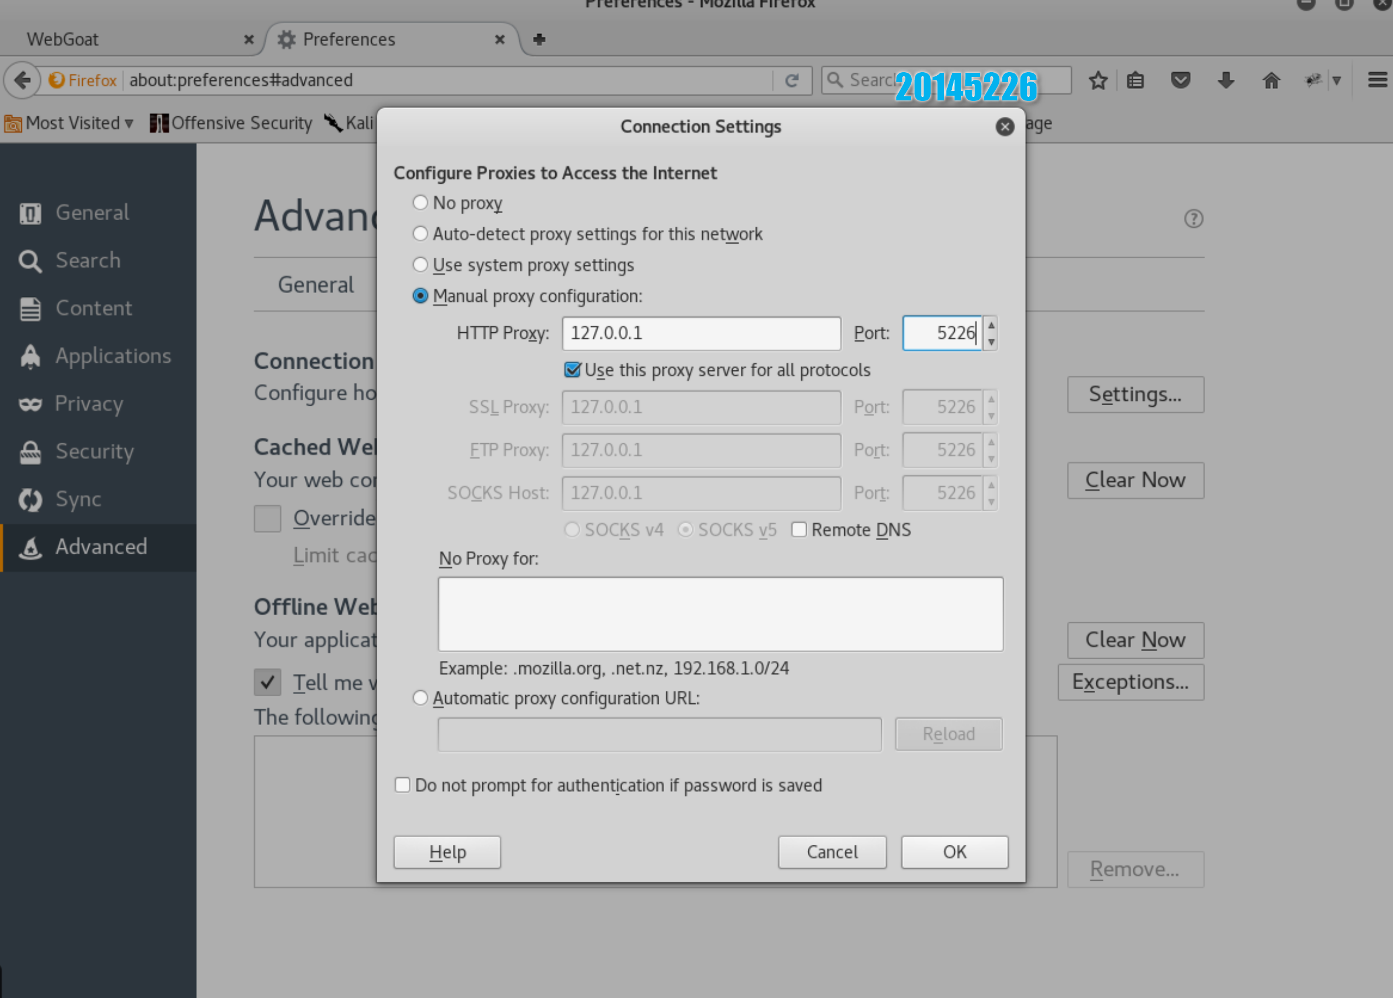1393x998 pixels.
Task: Go to the Home page icon
Action: pyautogui.click(x=1271, y=80)
